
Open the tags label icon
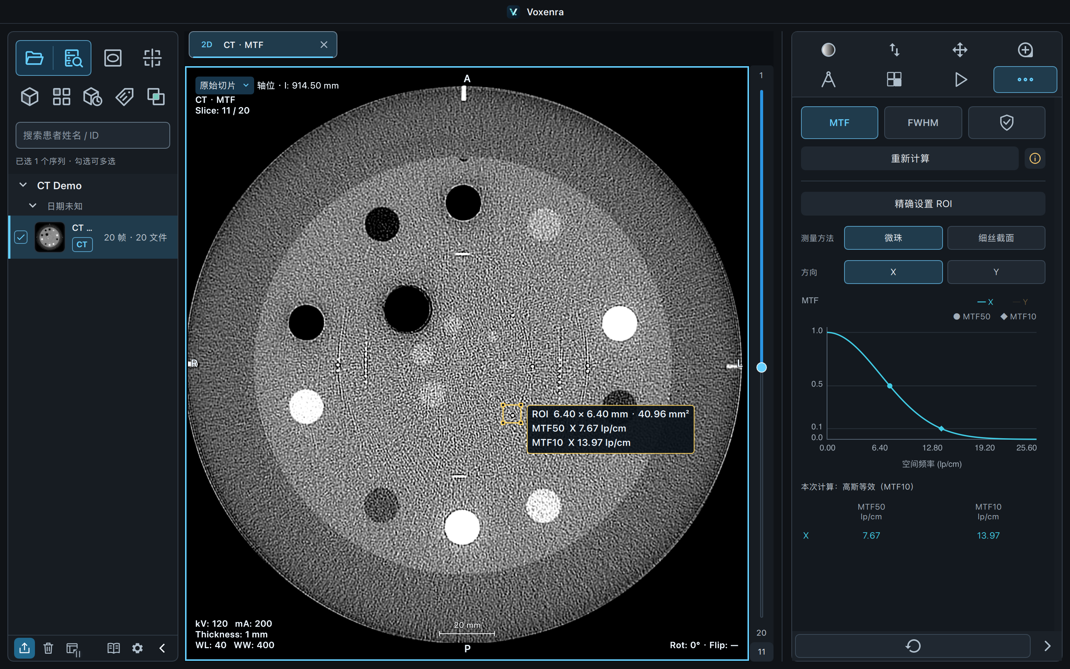pyautogui.click(x=125, y=97)
